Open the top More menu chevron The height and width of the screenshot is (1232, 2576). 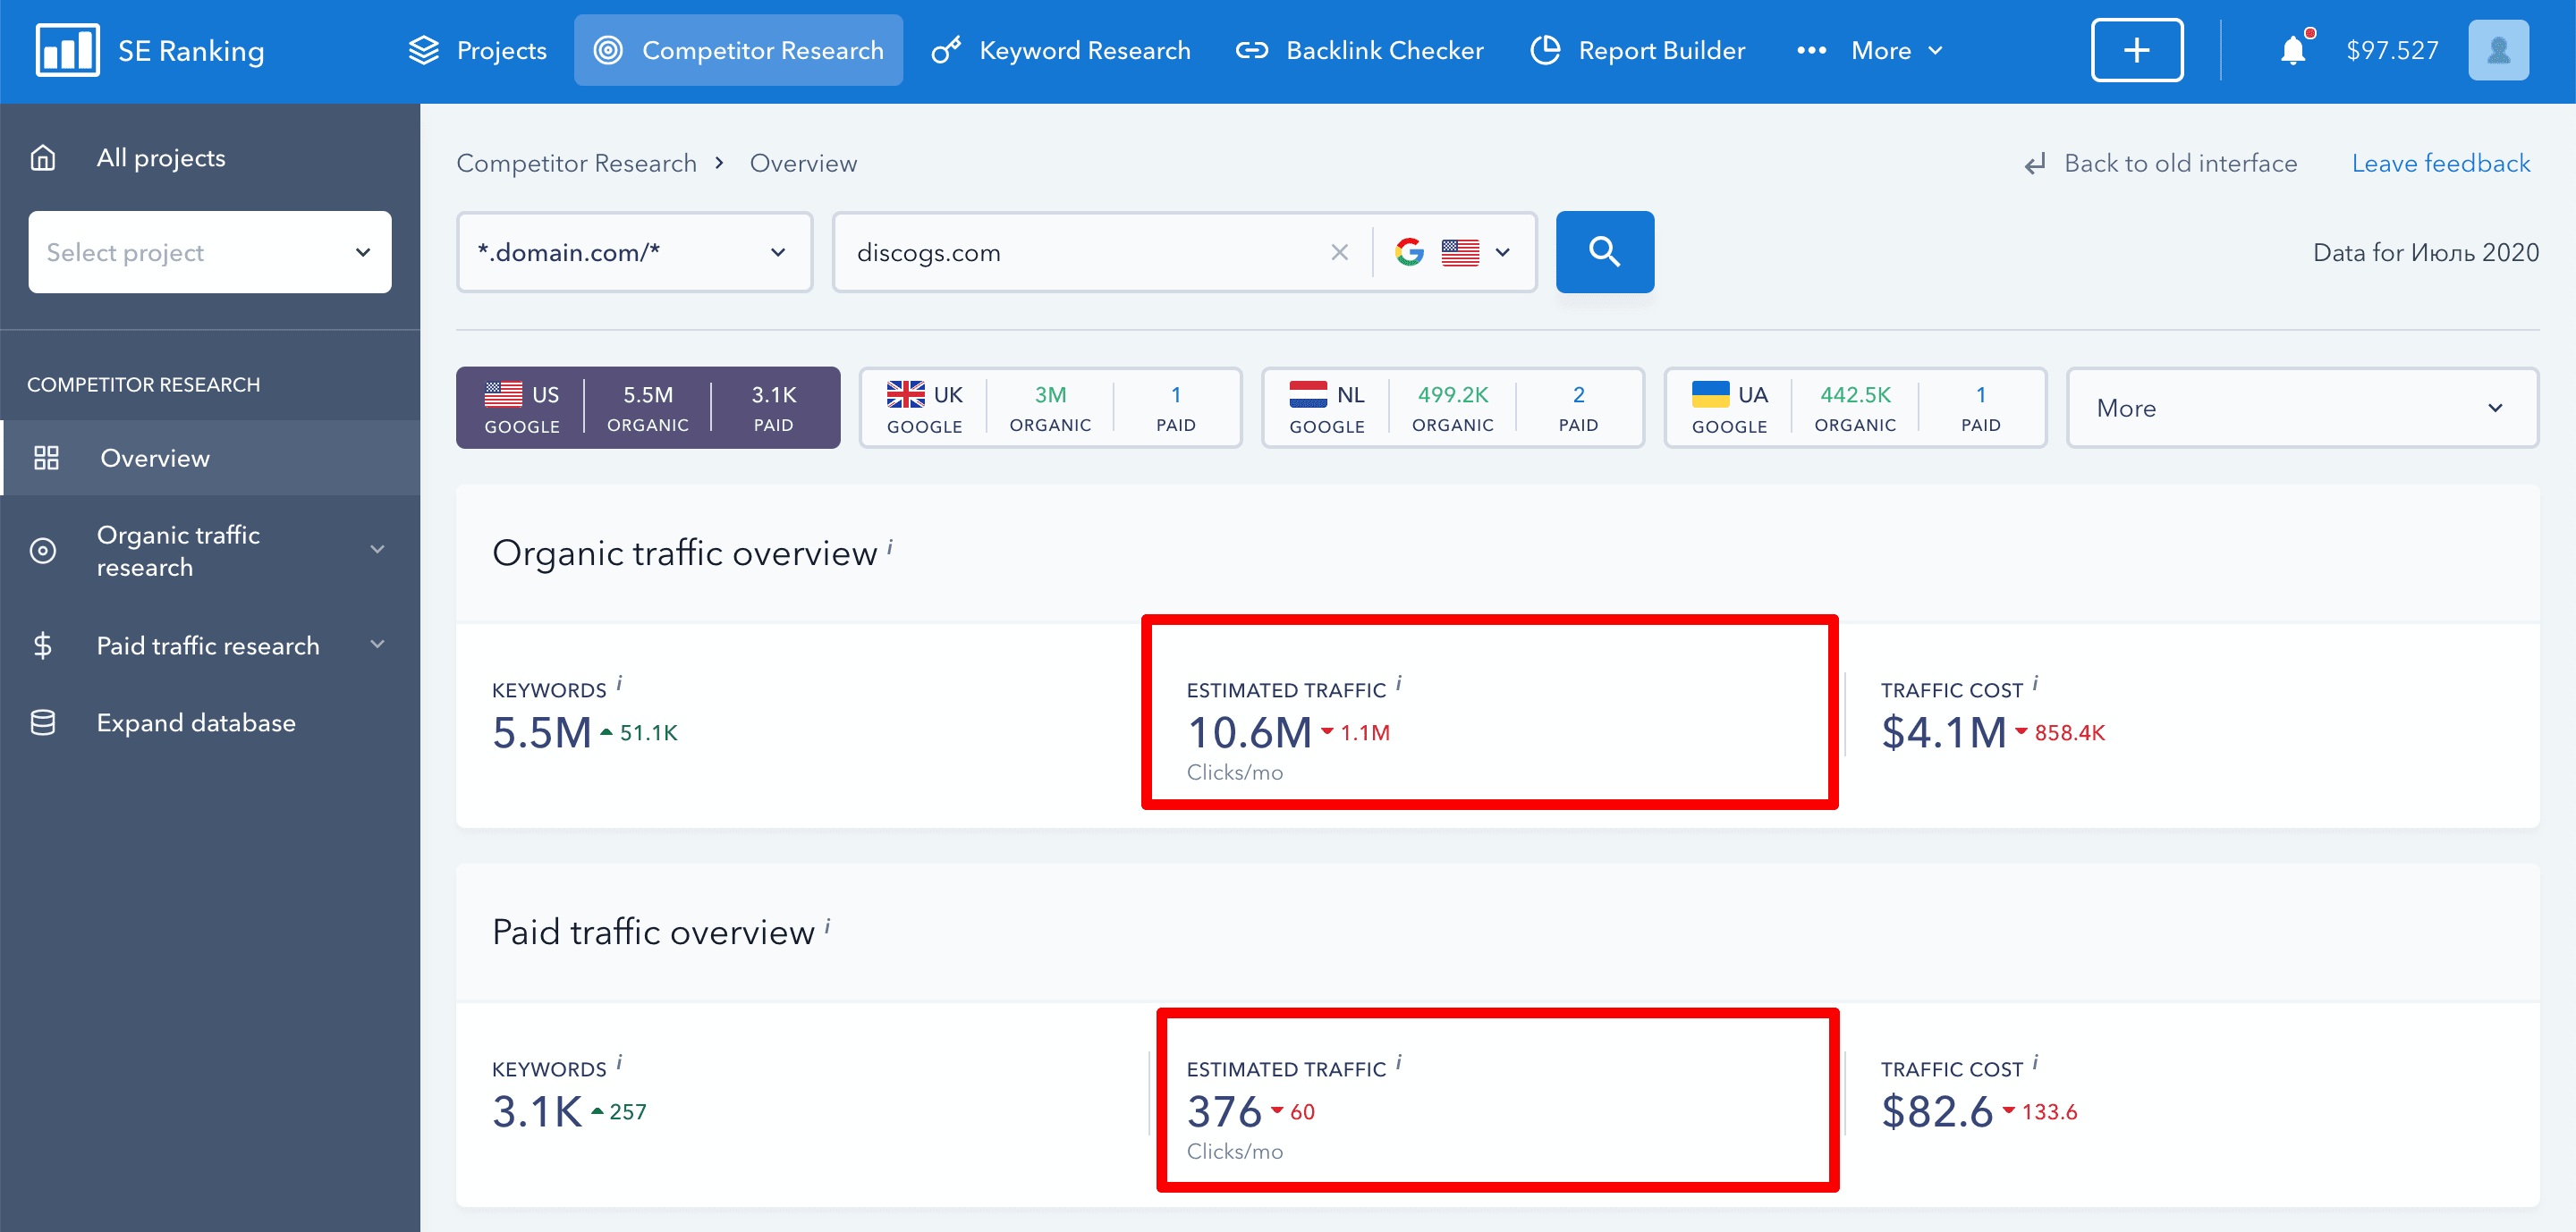tap(1935, 50)
